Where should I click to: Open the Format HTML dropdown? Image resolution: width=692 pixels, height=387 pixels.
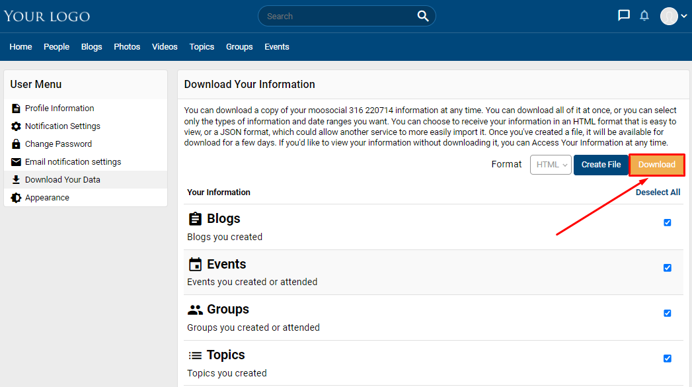[551, 165]
